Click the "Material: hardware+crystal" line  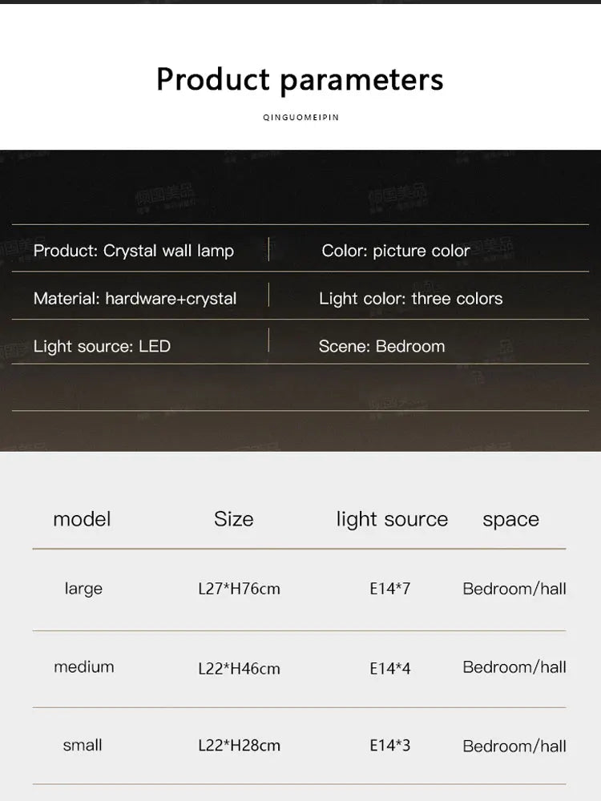point(135,299)
